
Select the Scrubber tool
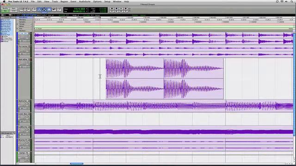point(54,9)
